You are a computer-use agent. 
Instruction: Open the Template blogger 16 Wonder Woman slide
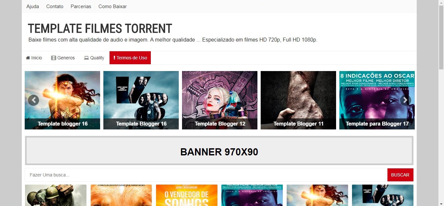point(62,100)
